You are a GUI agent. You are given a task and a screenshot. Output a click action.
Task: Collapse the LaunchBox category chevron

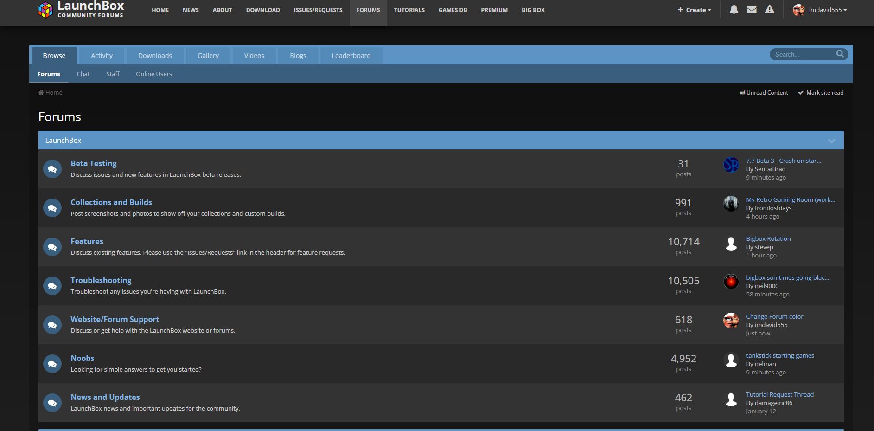pos(831,141)
